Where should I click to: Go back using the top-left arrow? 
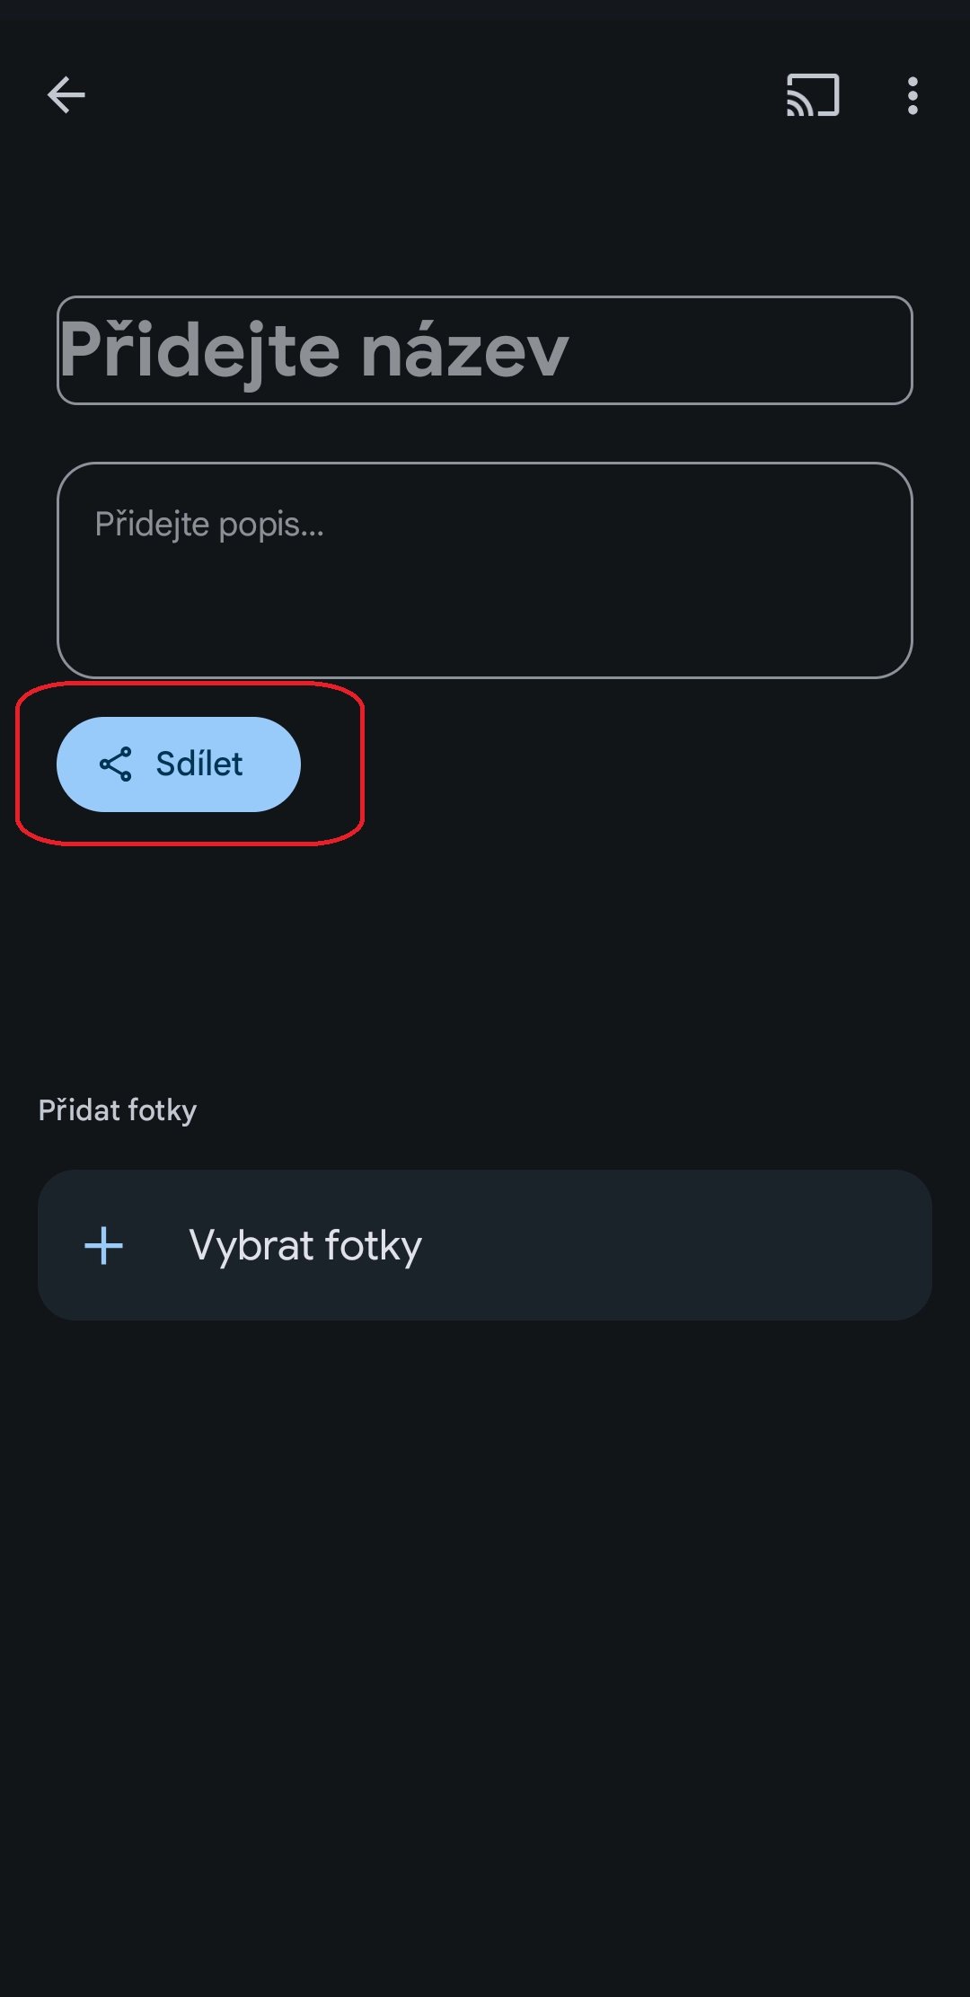[66, 95]
